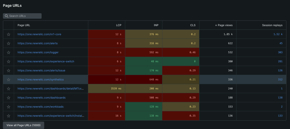Screen dimensions: 290x129
Task: Select the 138 ms INP cell
Action: pyautogui.click(x=144, y=116)
